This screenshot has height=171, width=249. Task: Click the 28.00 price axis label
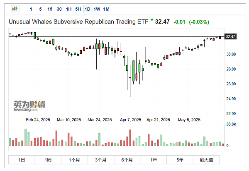click(231, 69)
